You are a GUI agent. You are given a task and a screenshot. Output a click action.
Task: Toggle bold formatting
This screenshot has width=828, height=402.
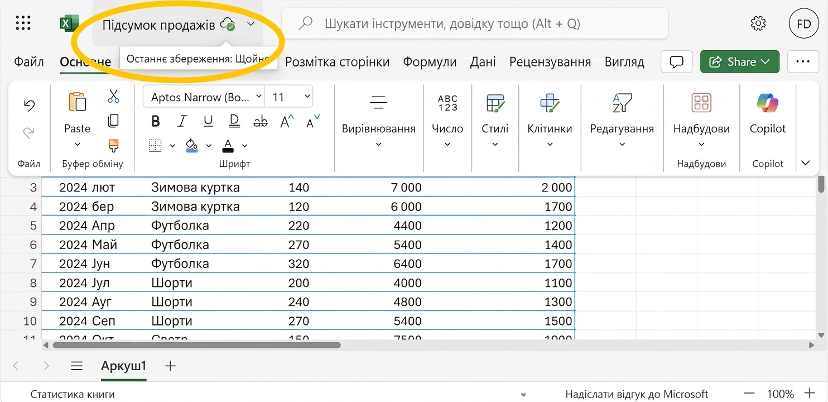click(156, 121)
